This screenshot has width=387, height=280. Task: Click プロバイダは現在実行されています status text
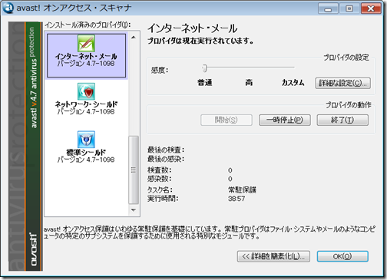200,41
